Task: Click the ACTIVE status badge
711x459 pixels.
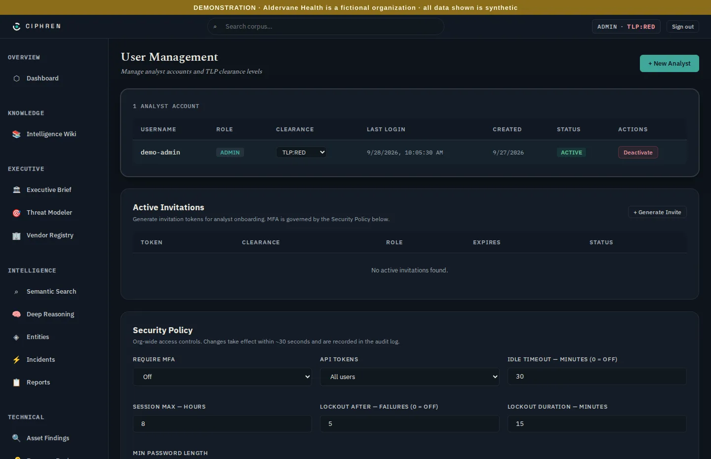Action: pyautogui.click(x=571, y=153)
